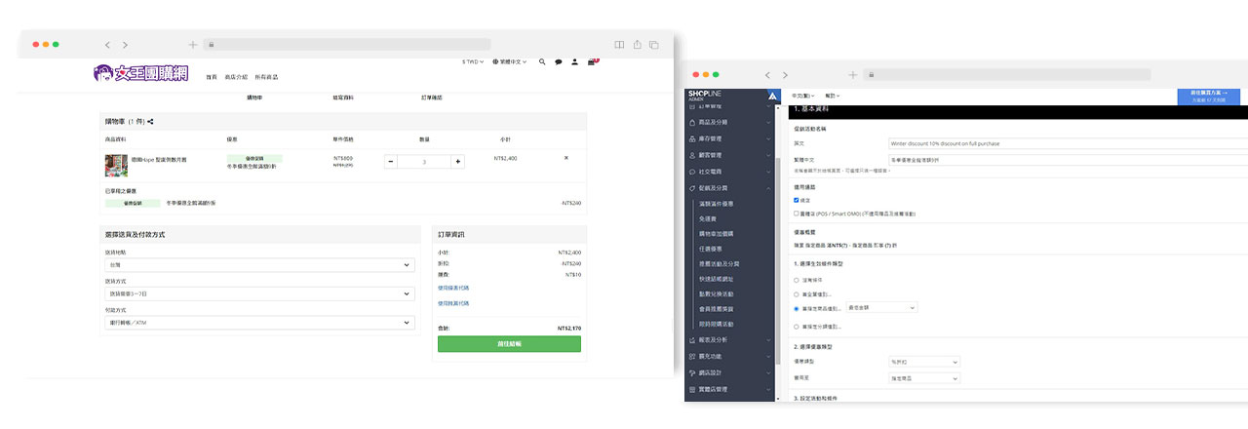Viewport: 1248px width, 429px height.
Task: Remove the cart item with the X icon
Action: coord(566,158)
